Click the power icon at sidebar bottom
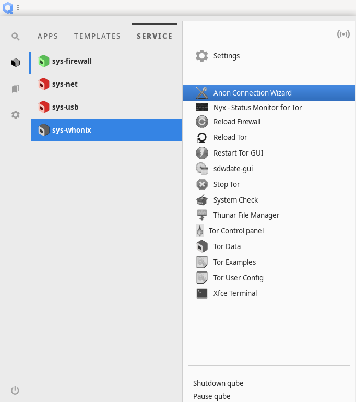This screenshot has width=356, height=402. coord(15,390)
